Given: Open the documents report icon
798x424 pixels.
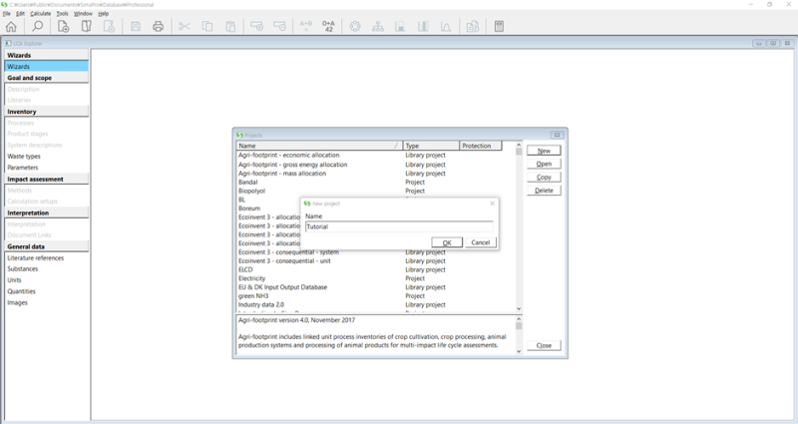Looking at the screenshot, I should click(472, 27).
